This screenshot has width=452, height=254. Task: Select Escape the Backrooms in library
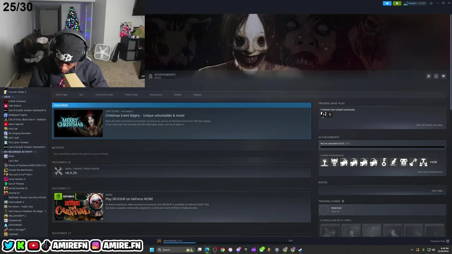point(20,170)
